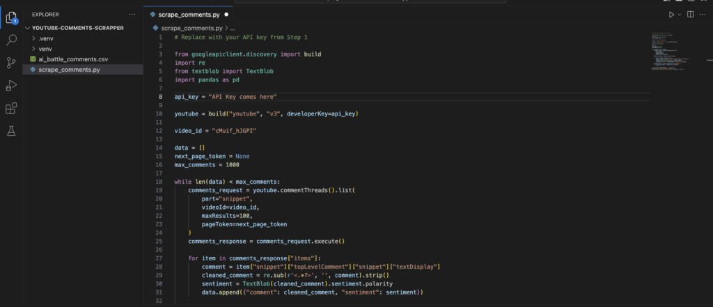Click the ["textDisplay"] key on line 28
713x307 pixels.
(x=415, y=267)
